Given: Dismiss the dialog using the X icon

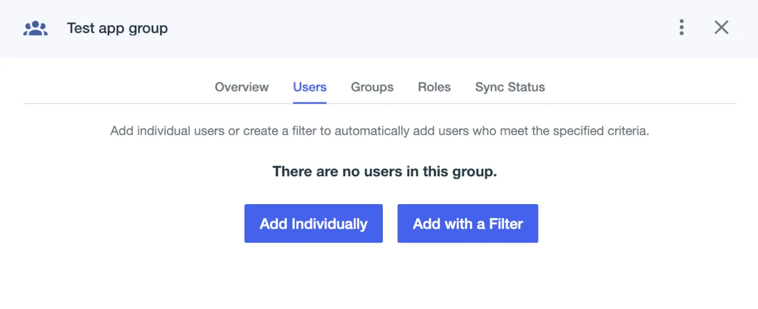Looking at the screenshot, I should [721, 28].
